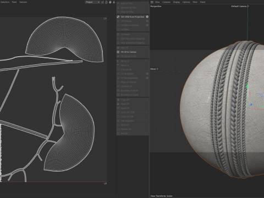The width and height of the screenshot is (264, 198).
Task: Open the Options menu in viewport
Action: coord(186,2)
